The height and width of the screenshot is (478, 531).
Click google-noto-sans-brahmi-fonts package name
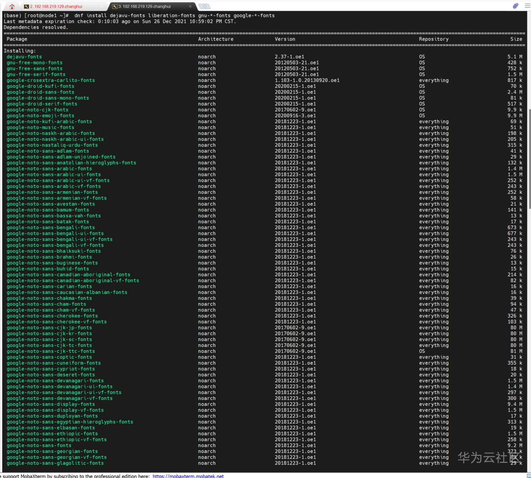[49, 257]
